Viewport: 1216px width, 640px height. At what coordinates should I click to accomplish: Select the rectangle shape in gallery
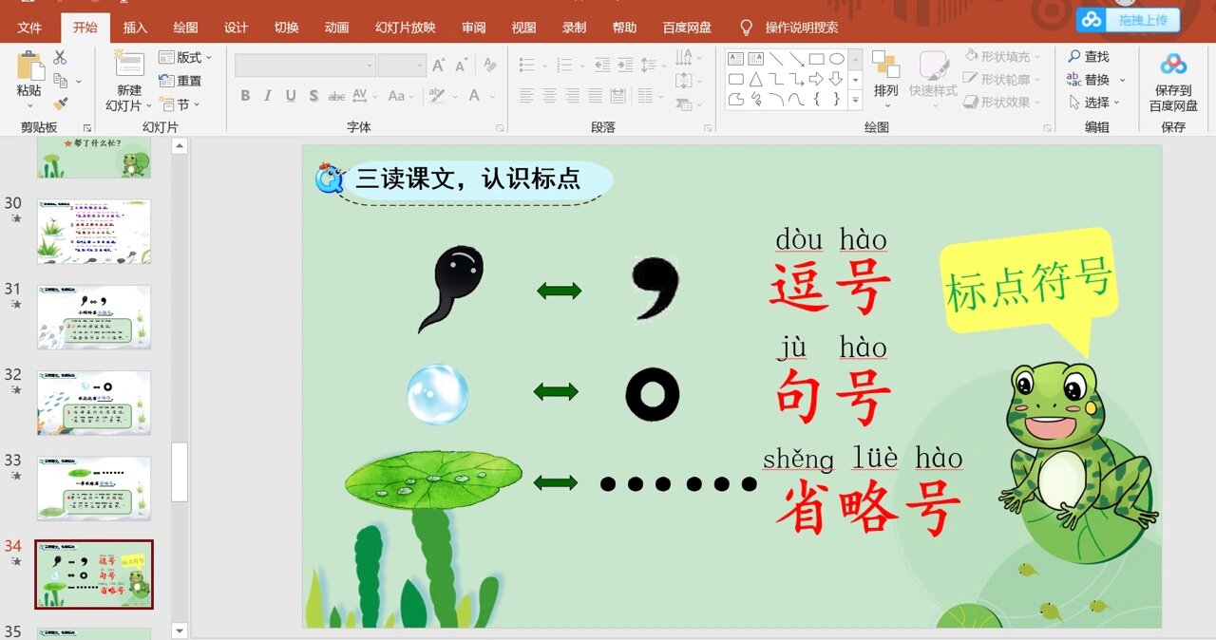[x=816, y=59]
